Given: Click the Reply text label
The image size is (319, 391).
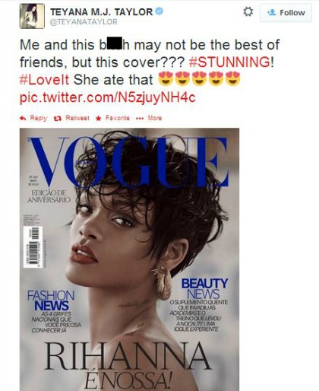Looking at the screenshot, I should [x=39, y=118].
